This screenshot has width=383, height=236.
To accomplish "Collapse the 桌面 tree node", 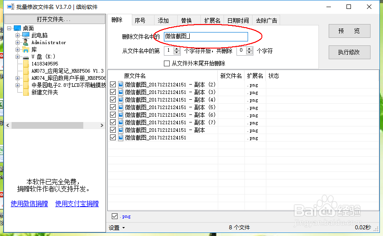I will (x=9, y=28).
